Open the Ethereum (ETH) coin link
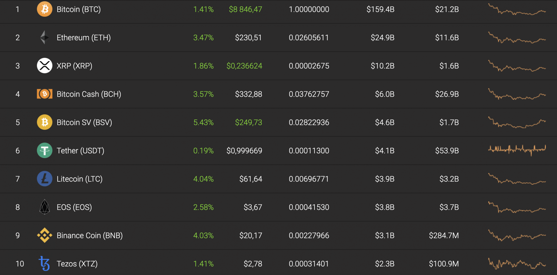Screen dimensions: 557x275 click(x=84, y=38)
